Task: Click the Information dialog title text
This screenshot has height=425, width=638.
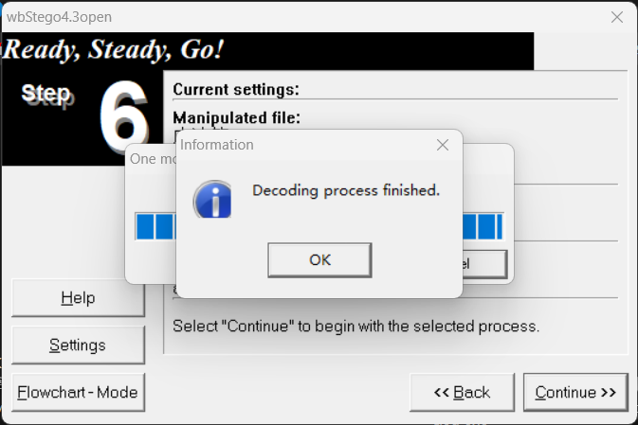Action: click(x=217, y=145)
